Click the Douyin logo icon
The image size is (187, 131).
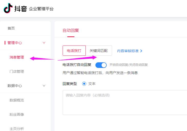(x=8, y=8)
